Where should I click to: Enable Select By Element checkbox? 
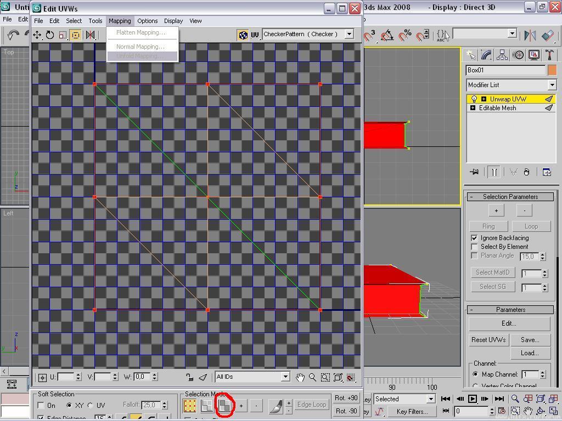475,247
